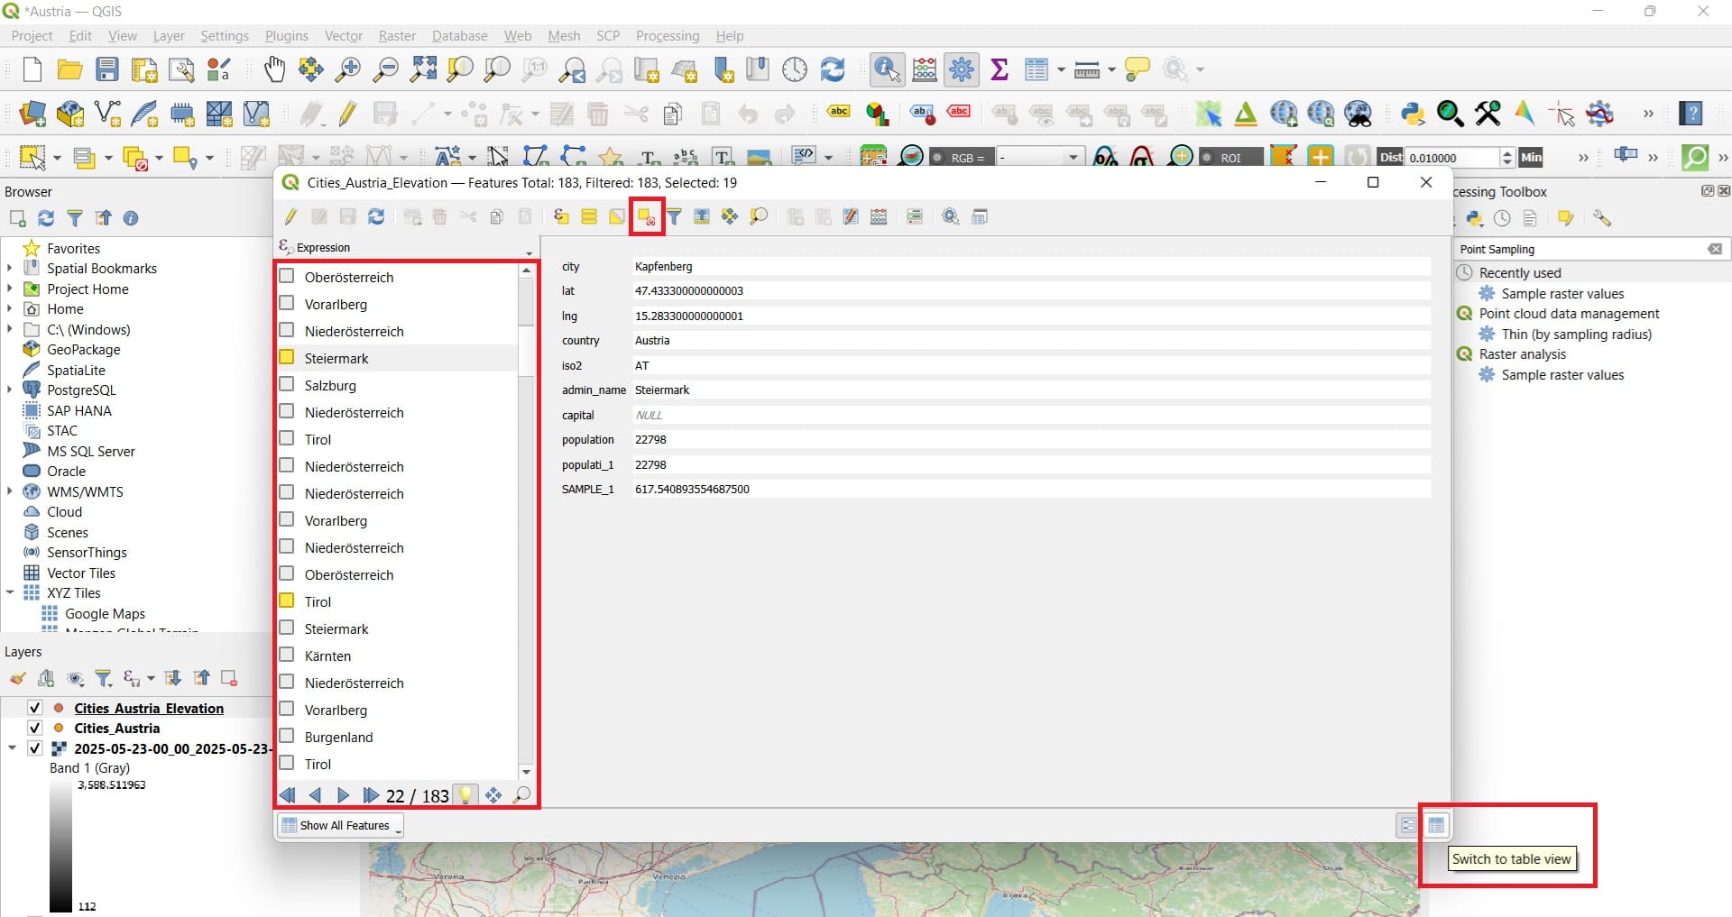Go to next feature arrow
Screen dimensions: 1732x917
pos(343,795)
